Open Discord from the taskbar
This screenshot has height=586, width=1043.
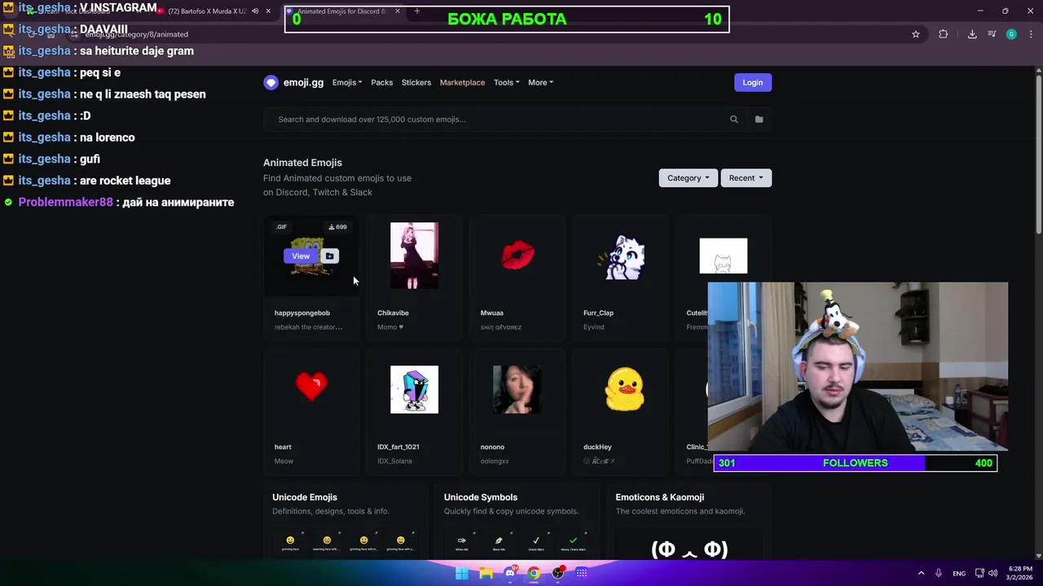click(x=510, y=573)
